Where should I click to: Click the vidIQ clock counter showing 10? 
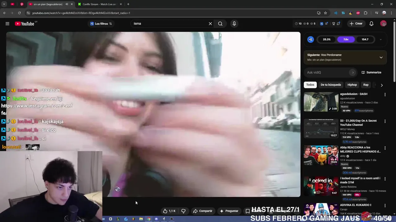(298, 24)
